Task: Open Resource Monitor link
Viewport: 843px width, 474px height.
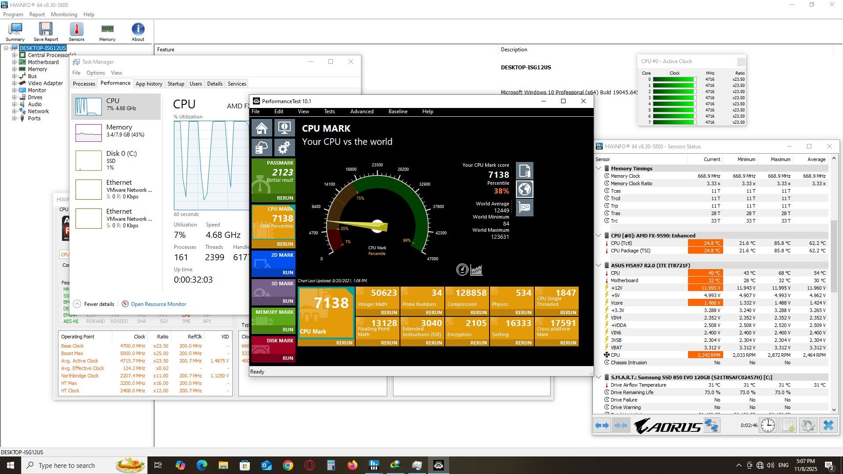Action: pos(158,304)
